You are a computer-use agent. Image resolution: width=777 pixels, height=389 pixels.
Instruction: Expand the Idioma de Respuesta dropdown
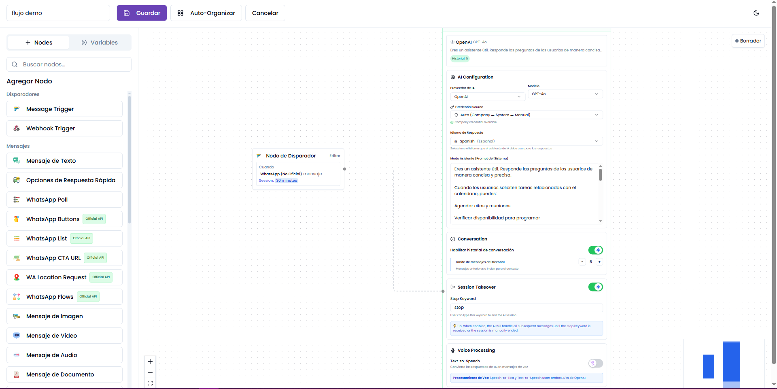pos(526,141)
